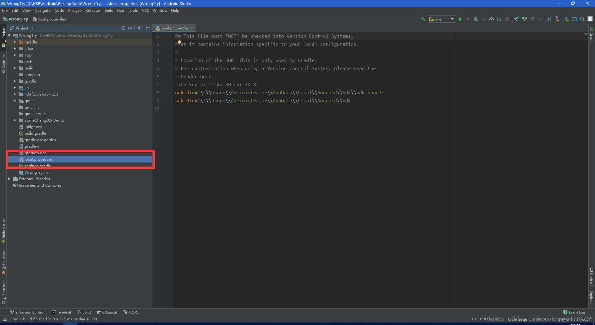Click the Collapse All icon in Project panel
Image resolution: width=595 pixels, height=325 pixels.
[130, 28]
